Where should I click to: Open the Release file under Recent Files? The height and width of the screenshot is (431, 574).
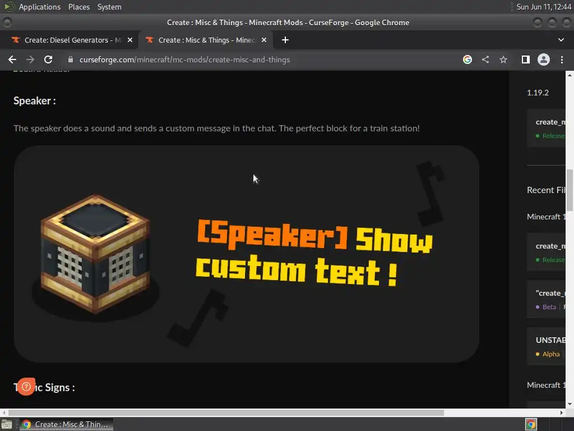tap(546, 252)
